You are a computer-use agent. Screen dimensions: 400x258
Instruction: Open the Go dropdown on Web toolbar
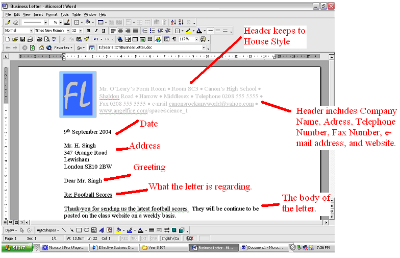point(81,48)
